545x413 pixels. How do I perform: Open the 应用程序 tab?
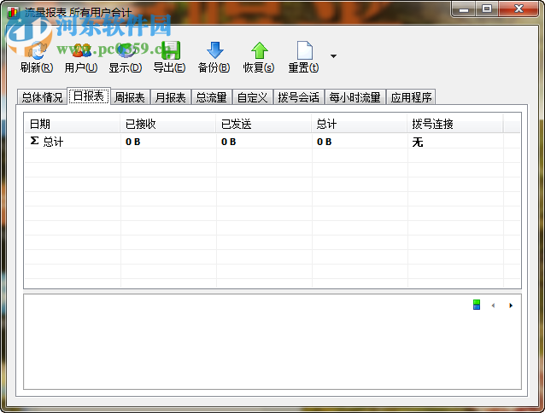[411, 97]
